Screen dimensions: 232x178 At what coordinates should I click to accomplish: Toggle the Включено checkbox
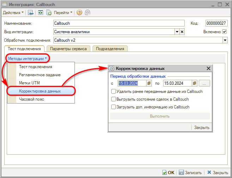(225, 32)
